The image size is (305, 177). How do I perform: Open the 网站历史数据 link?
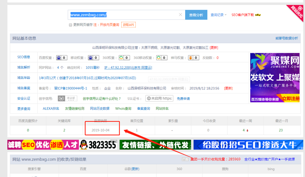(x=100, y=109)
